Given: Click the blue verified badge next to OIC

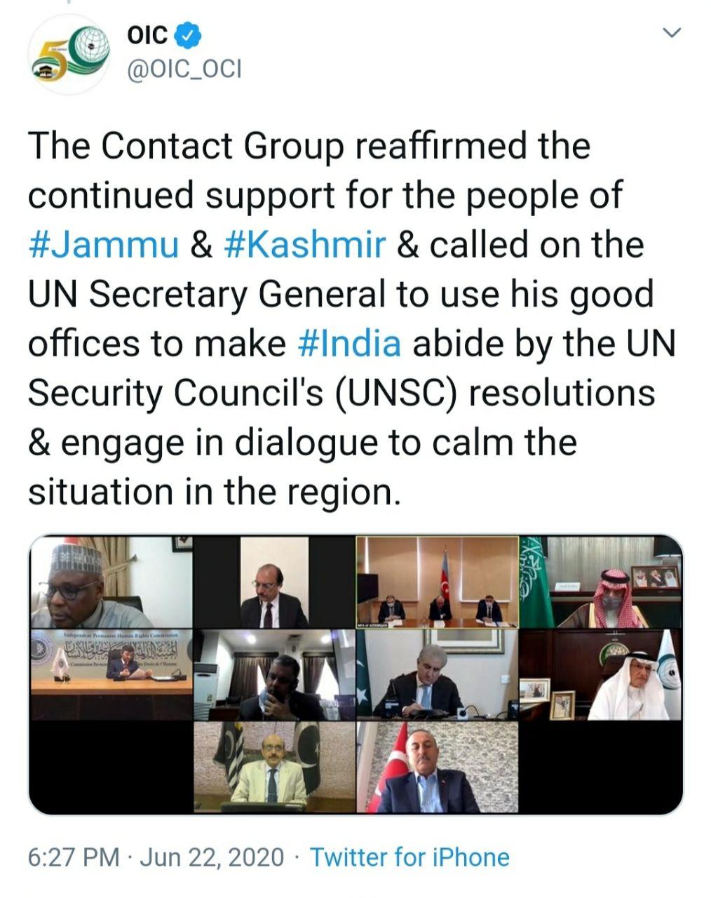Looking at the screenshot, I should click(x=187, y=34).
